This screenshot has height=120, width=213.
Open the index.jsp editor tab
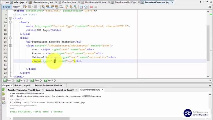point(19,2)
